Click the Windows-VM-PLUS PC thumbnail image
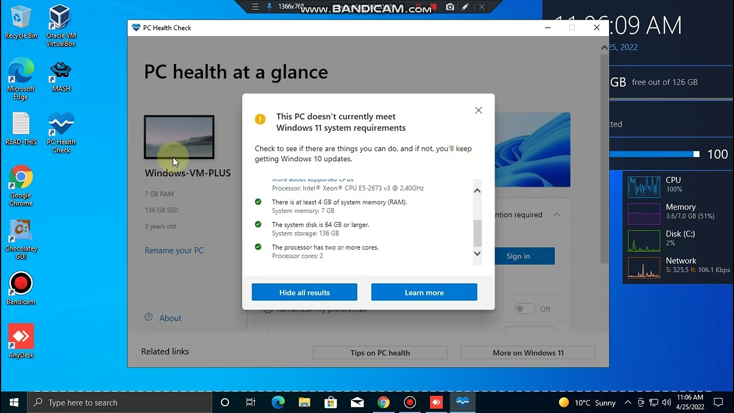 point(179,137)
